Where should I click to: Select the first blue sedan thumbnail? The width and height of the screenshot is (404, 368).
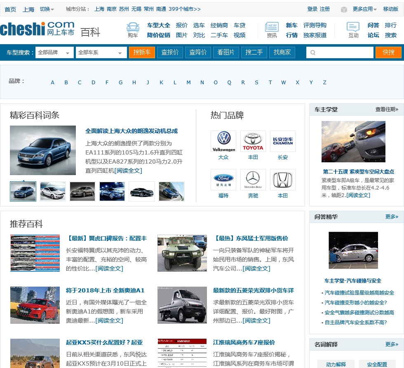pyautogui.click(x=23, y=191)
